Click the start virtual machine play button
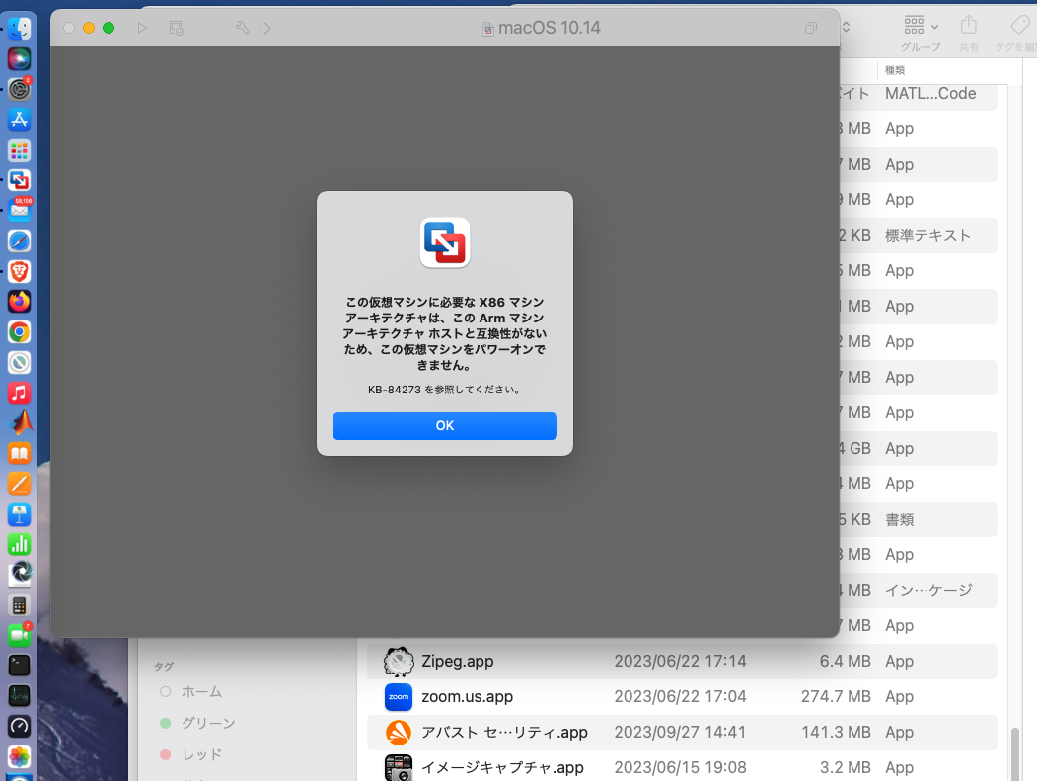 coord(142,28)
